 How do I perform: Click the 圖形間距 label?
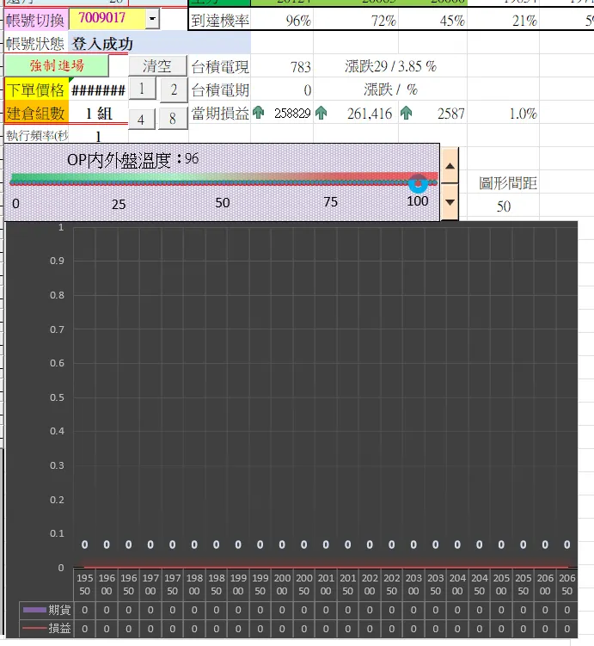click(508, 183)
